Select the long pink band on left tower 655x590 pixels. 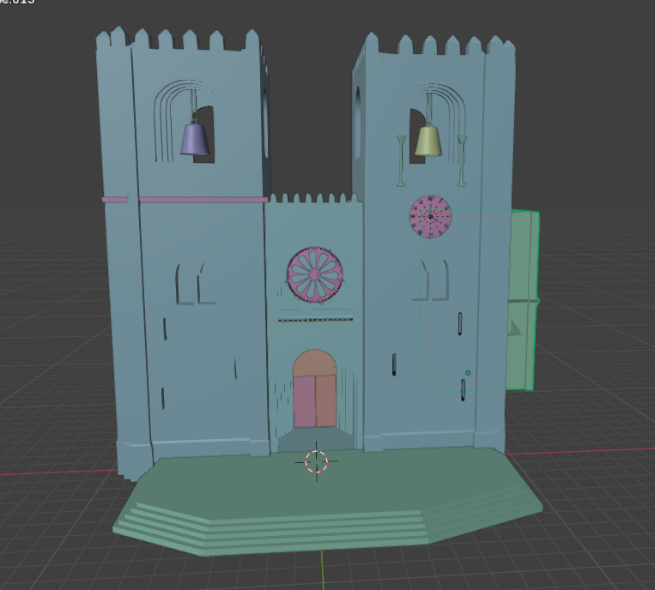coord(203,200)
